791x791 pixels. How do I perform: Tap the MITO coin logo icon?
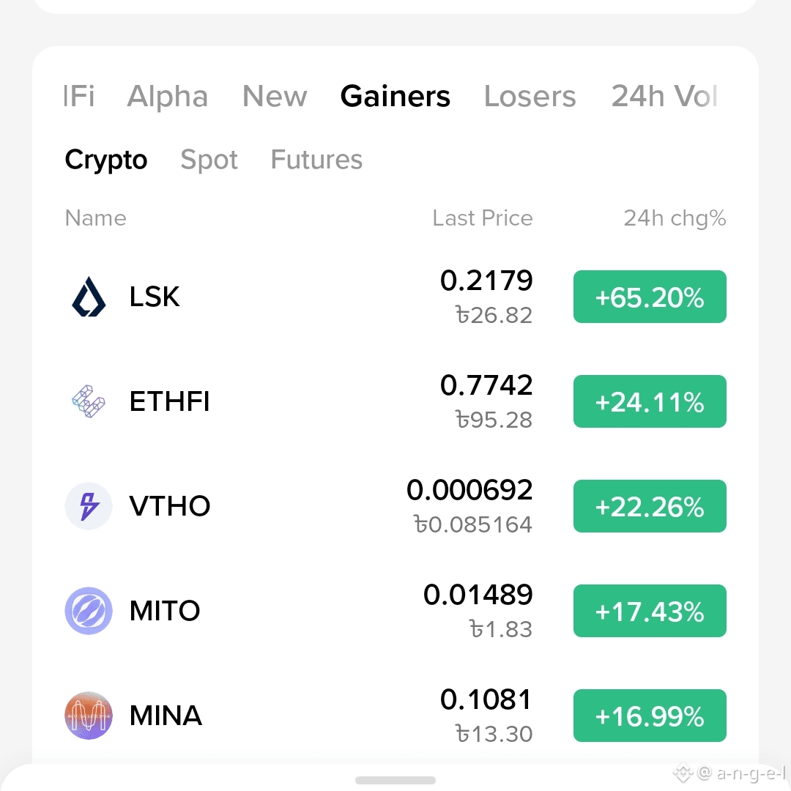[x=89, y=611]
